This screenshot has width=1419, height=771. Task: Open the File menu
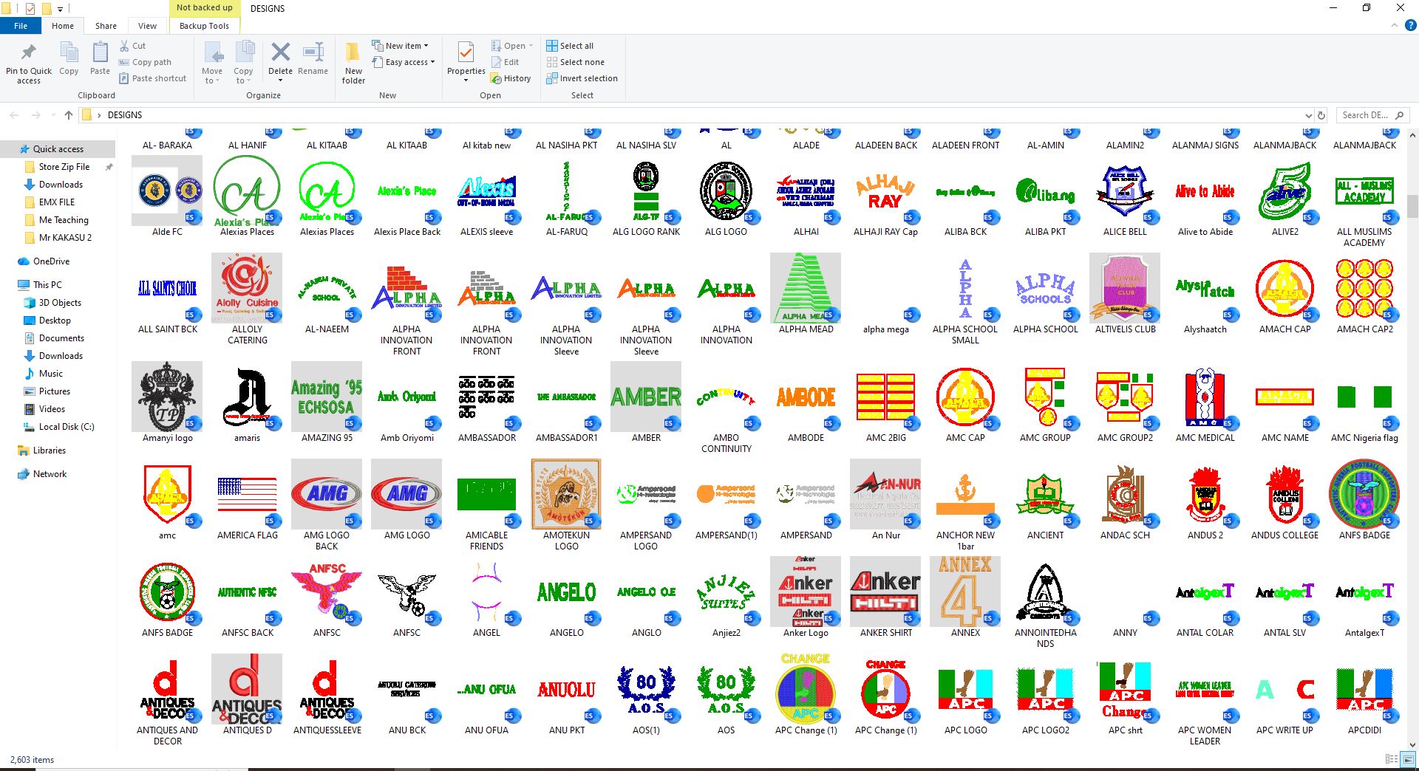tap(21, 26)
